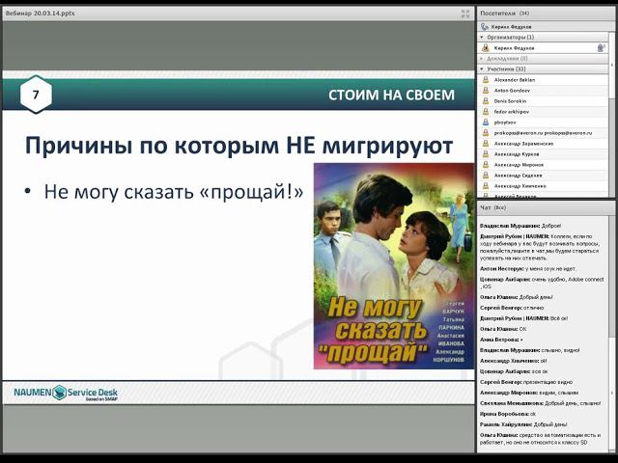This screenshot has width=618, height=463.
Task: Expand the Докладчики (0) group
Action: (482, 58)
